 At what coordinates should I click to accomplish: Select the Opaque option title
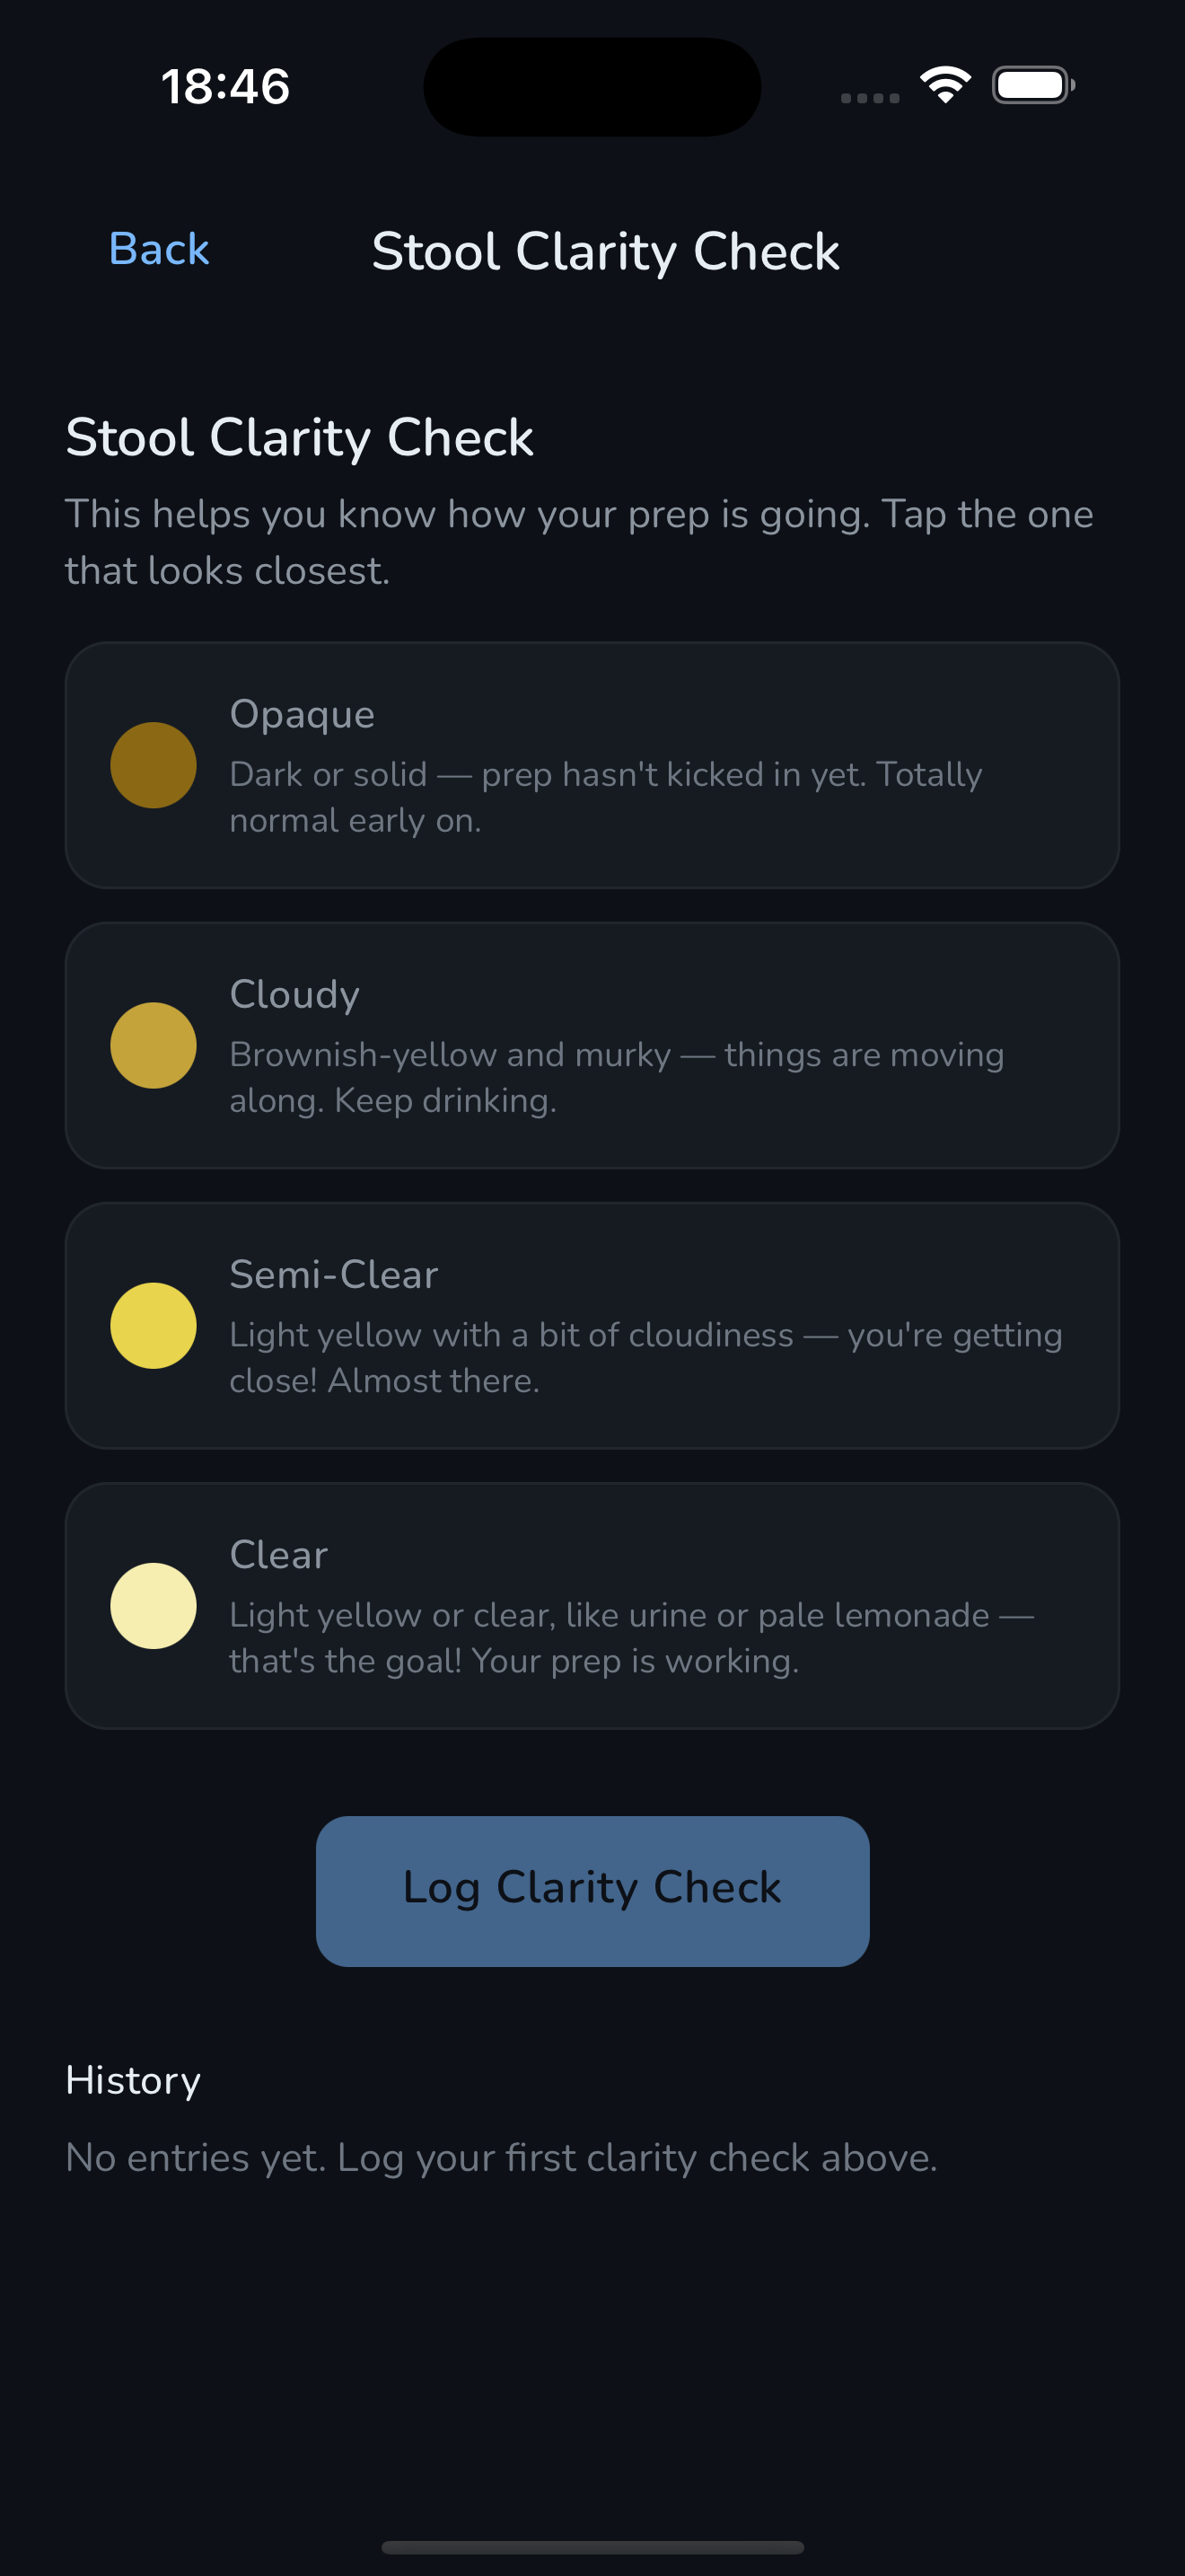pyautogui.click(x=302, y=714)
